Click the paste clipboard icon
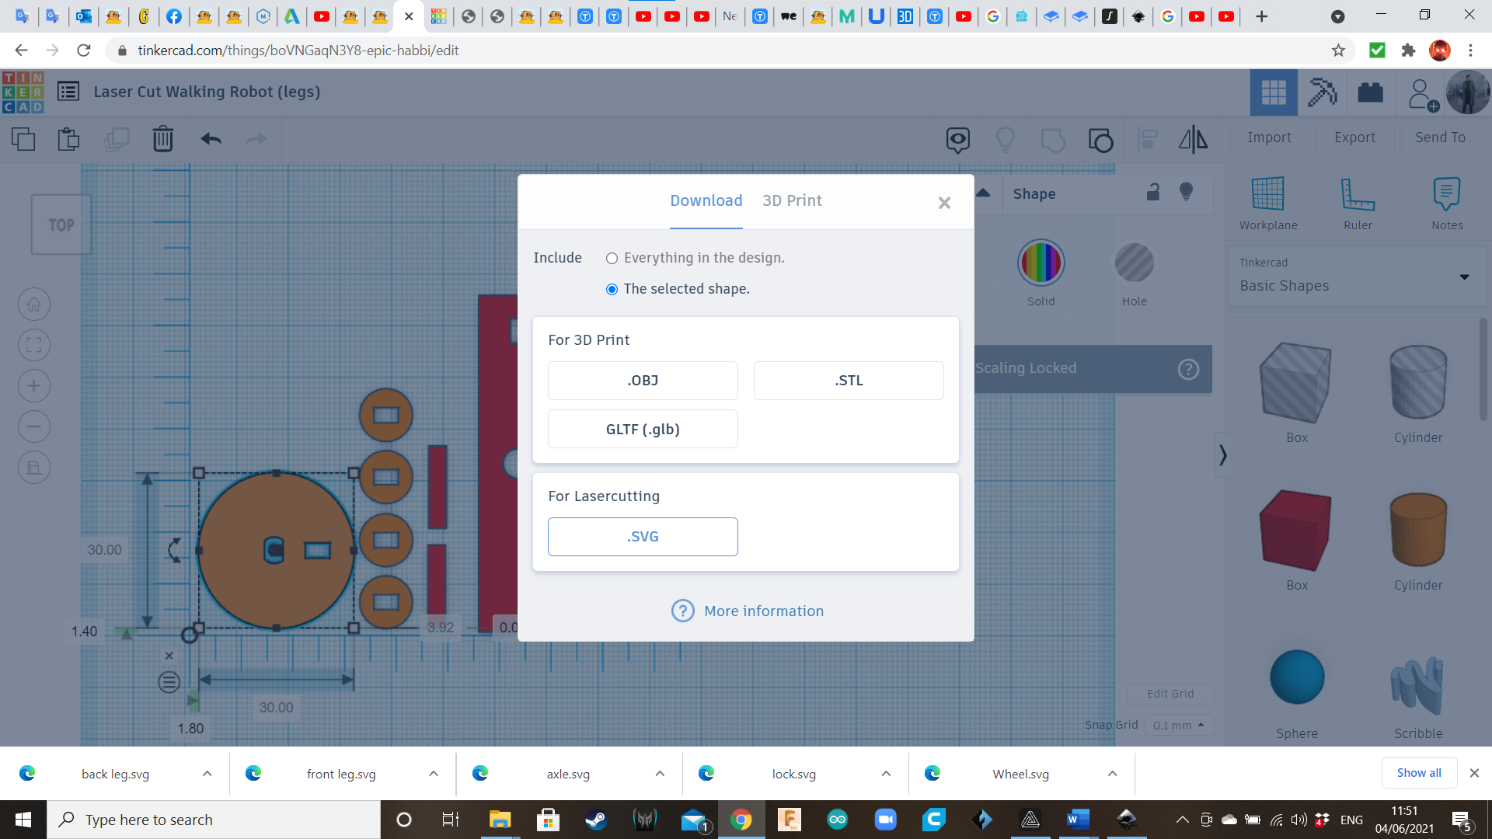The height and width of the screenshot is (839, 1492). 68,139
